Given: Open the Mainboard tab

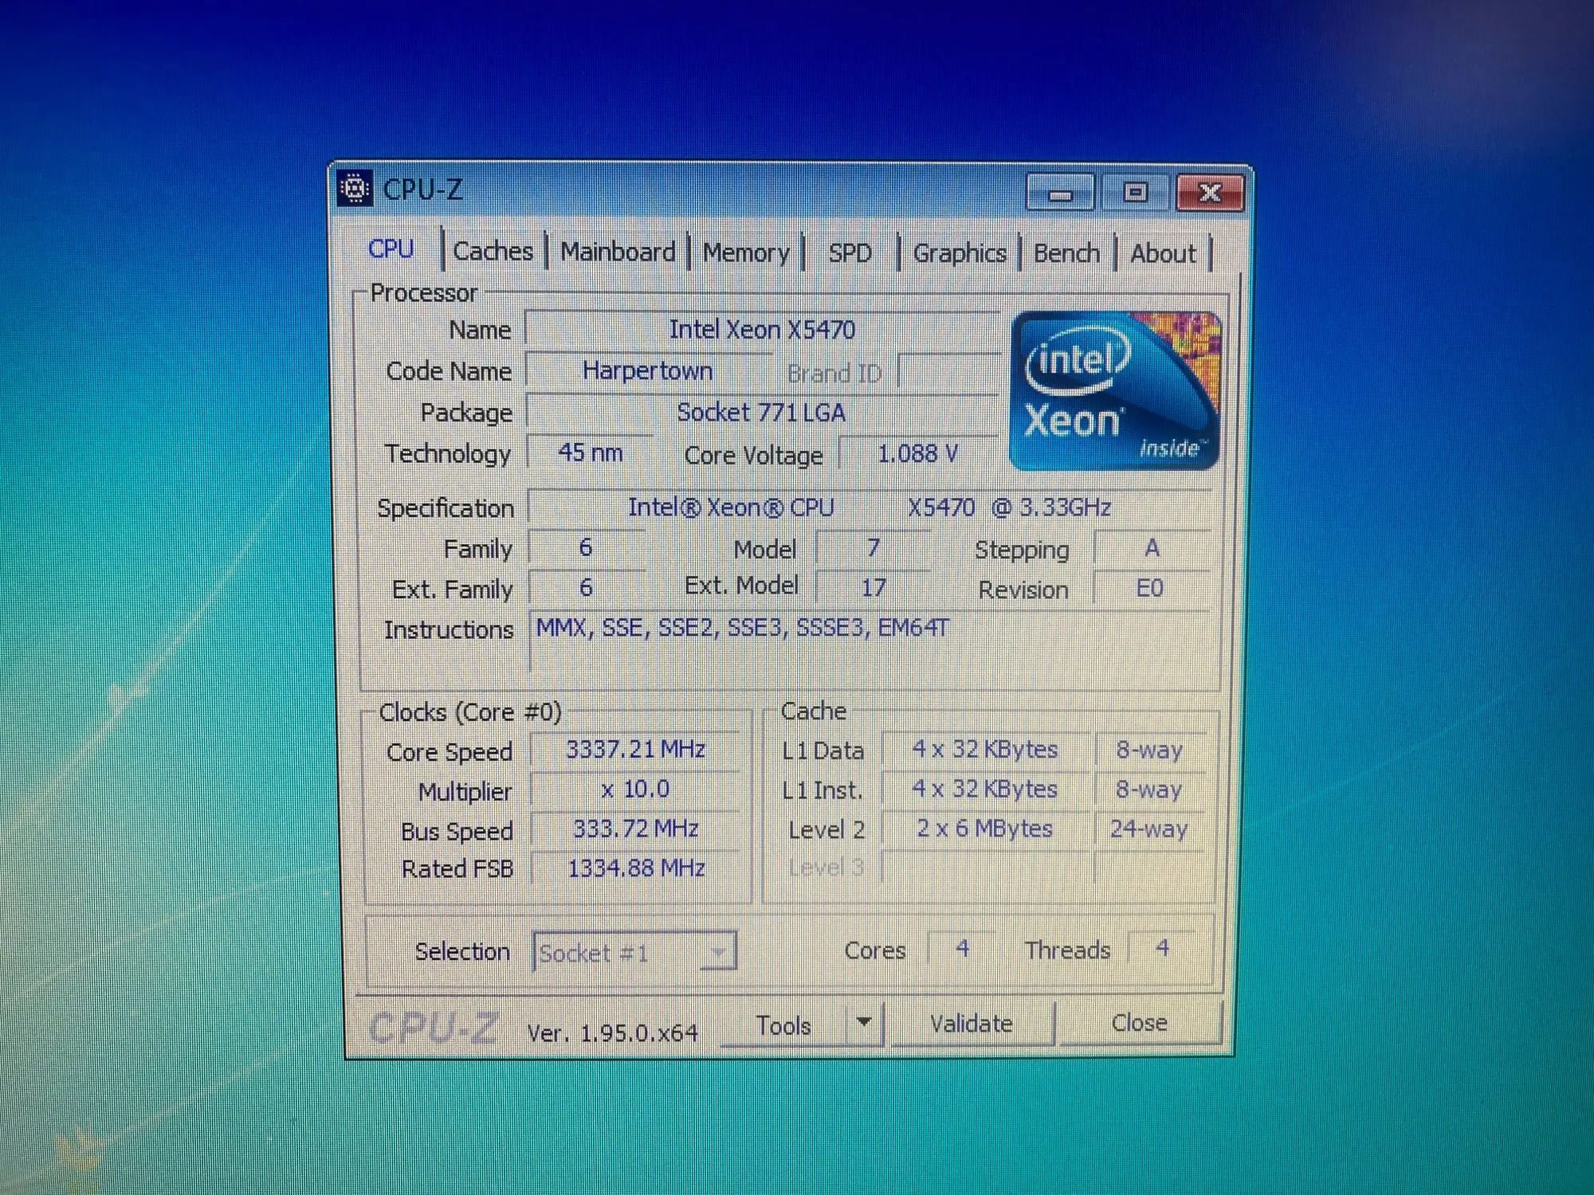Looking at the screenshot, I should (618, 253).
